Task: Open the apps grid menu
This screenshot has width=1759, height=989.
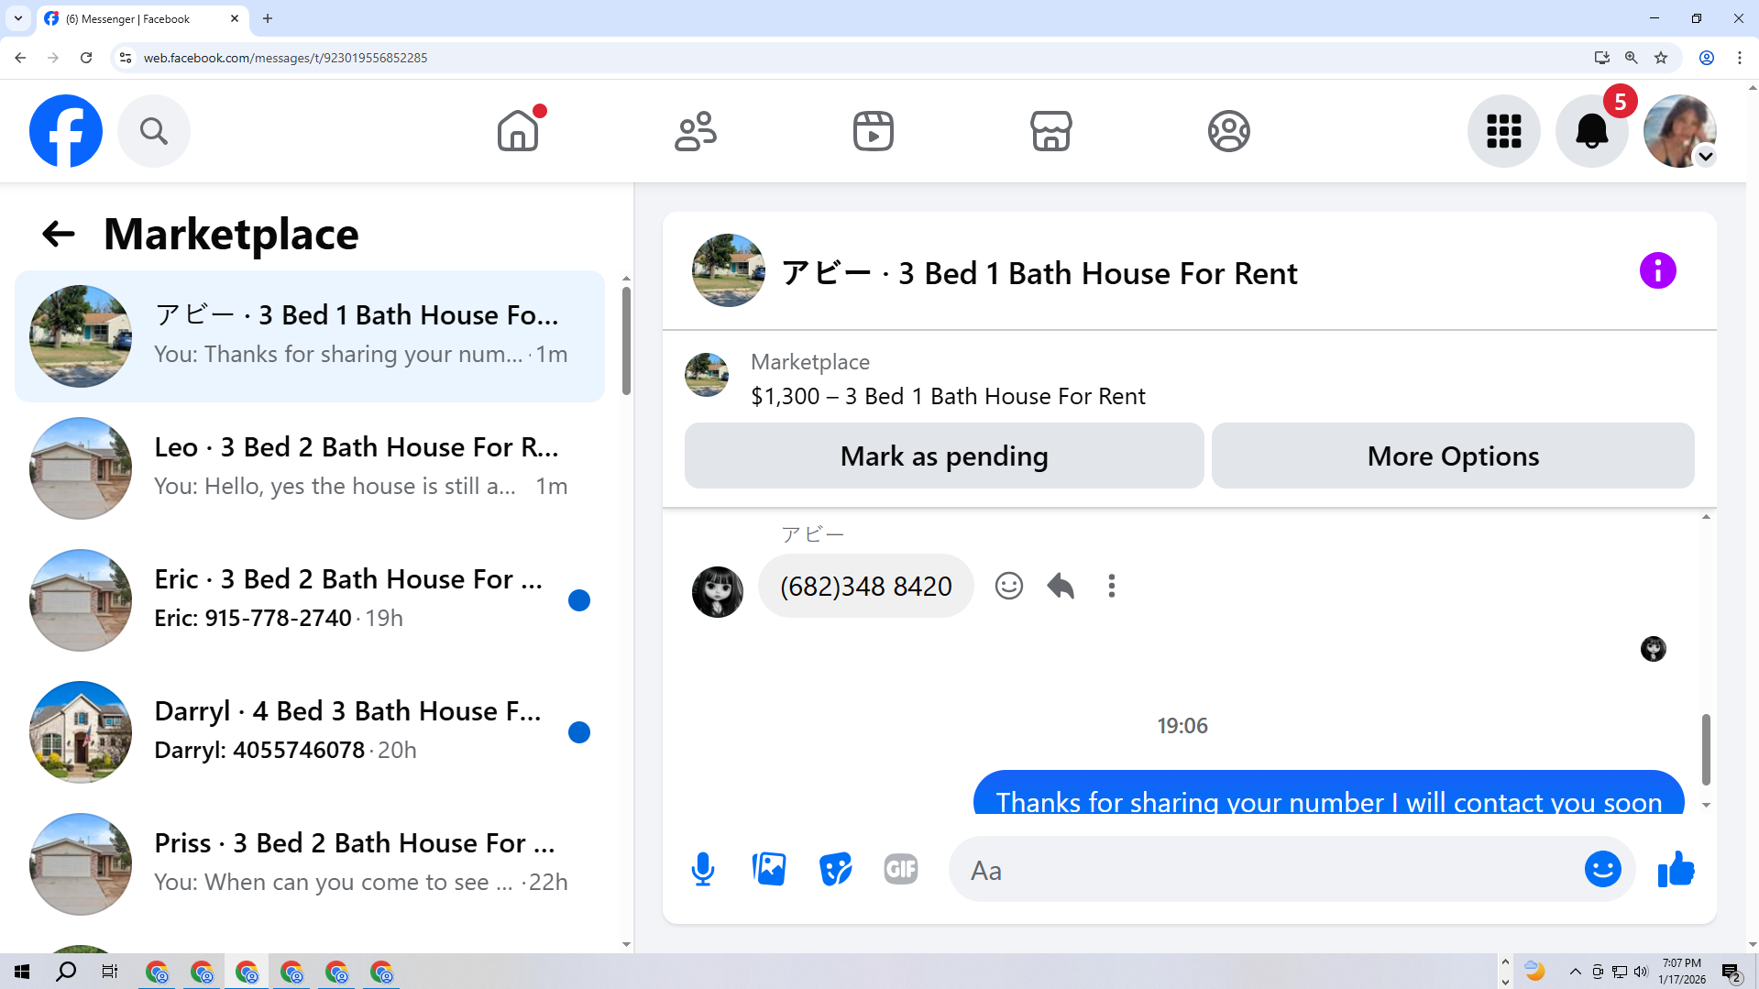Action: [x=1504, y=131]
